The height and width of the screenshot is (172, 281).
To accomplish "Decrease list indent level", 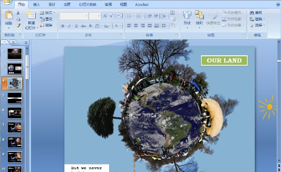I will [149, 16].
